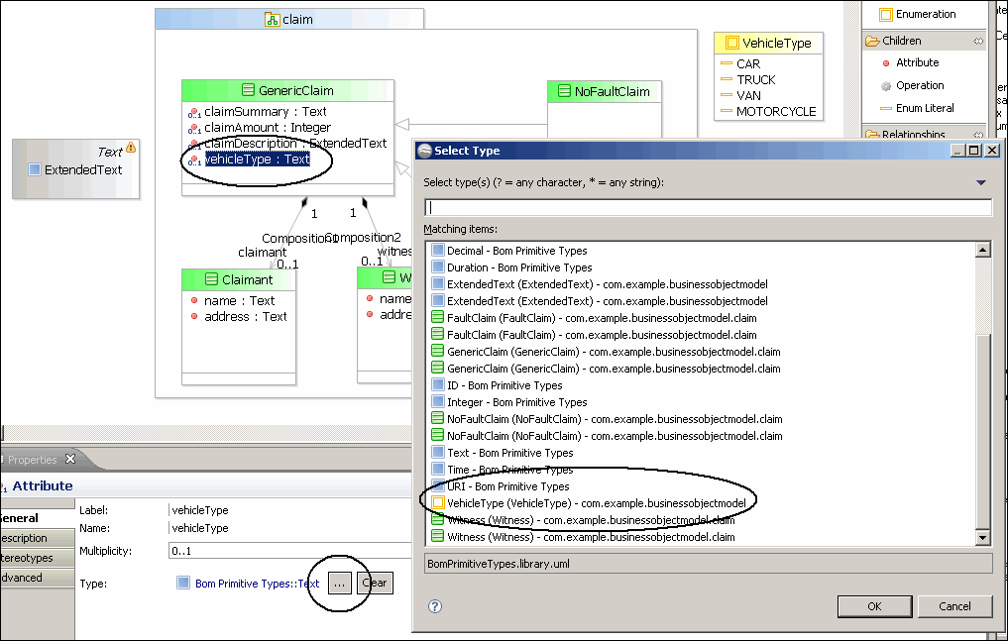The width and height of the screenshot is (1008, 641).
Task: Focus the select type search field
Action: point(708,208)
